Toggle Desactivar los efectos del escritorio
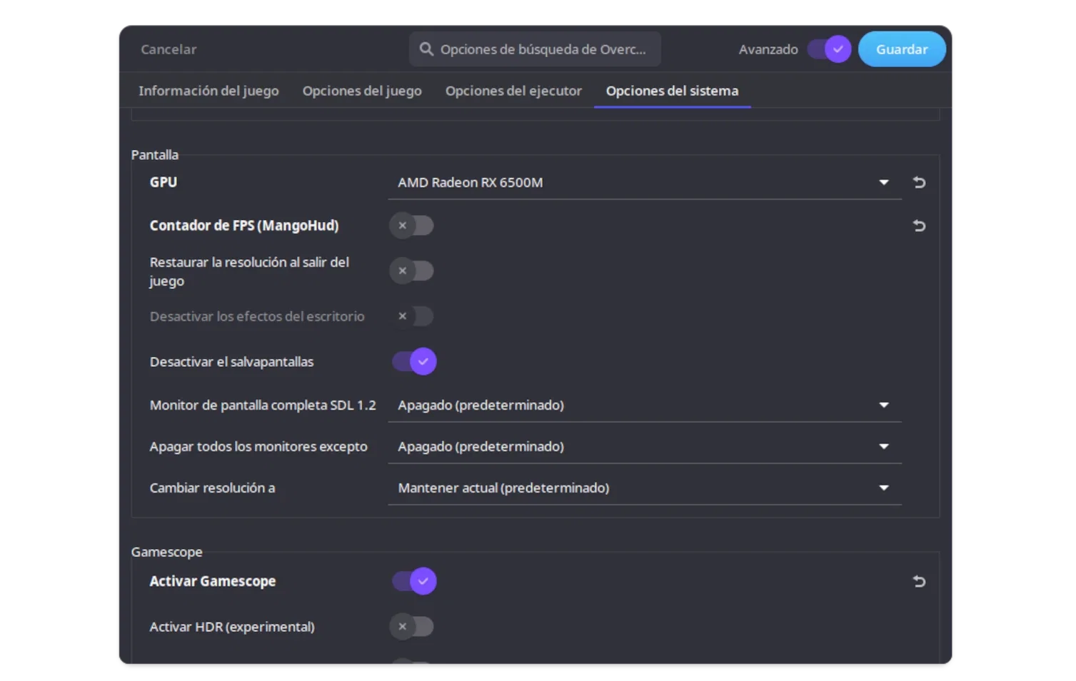The image size is (1076, 681). (412, 316)
